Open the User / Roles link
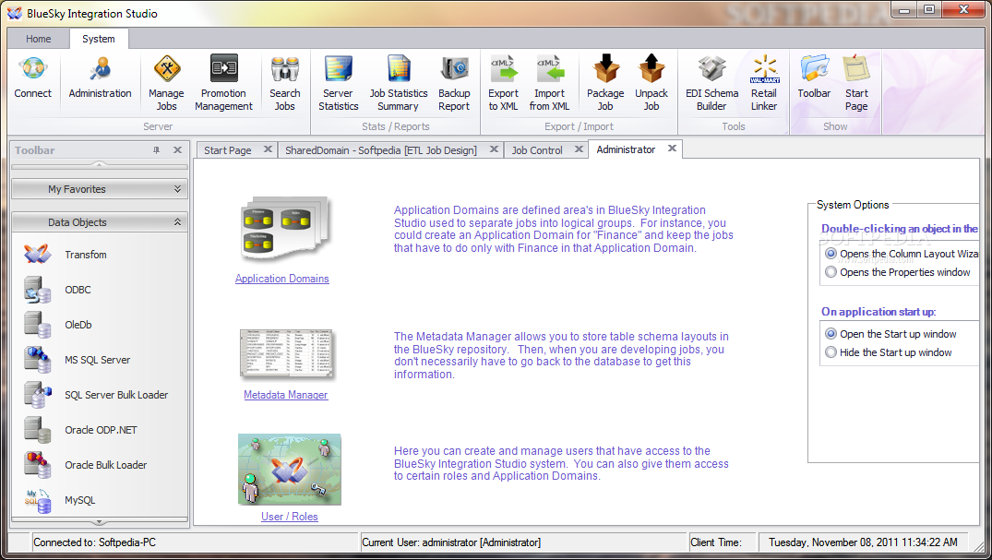Viewport: 992px width, 560px height. 290,517
